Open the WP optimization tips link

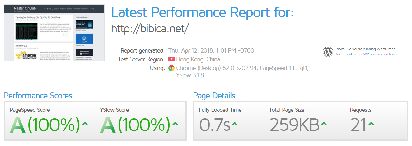point(366,54)
